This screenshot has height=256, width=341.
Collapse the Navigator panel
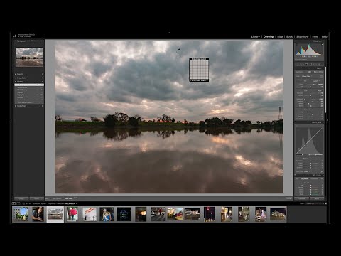click(16, 41)
